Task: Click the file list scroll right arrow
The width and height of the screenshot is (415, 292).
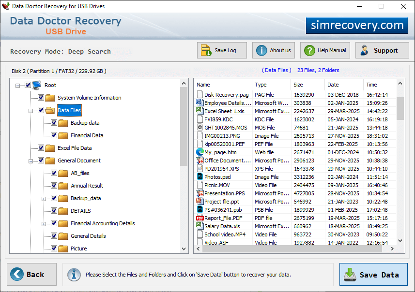Action: 392,248
